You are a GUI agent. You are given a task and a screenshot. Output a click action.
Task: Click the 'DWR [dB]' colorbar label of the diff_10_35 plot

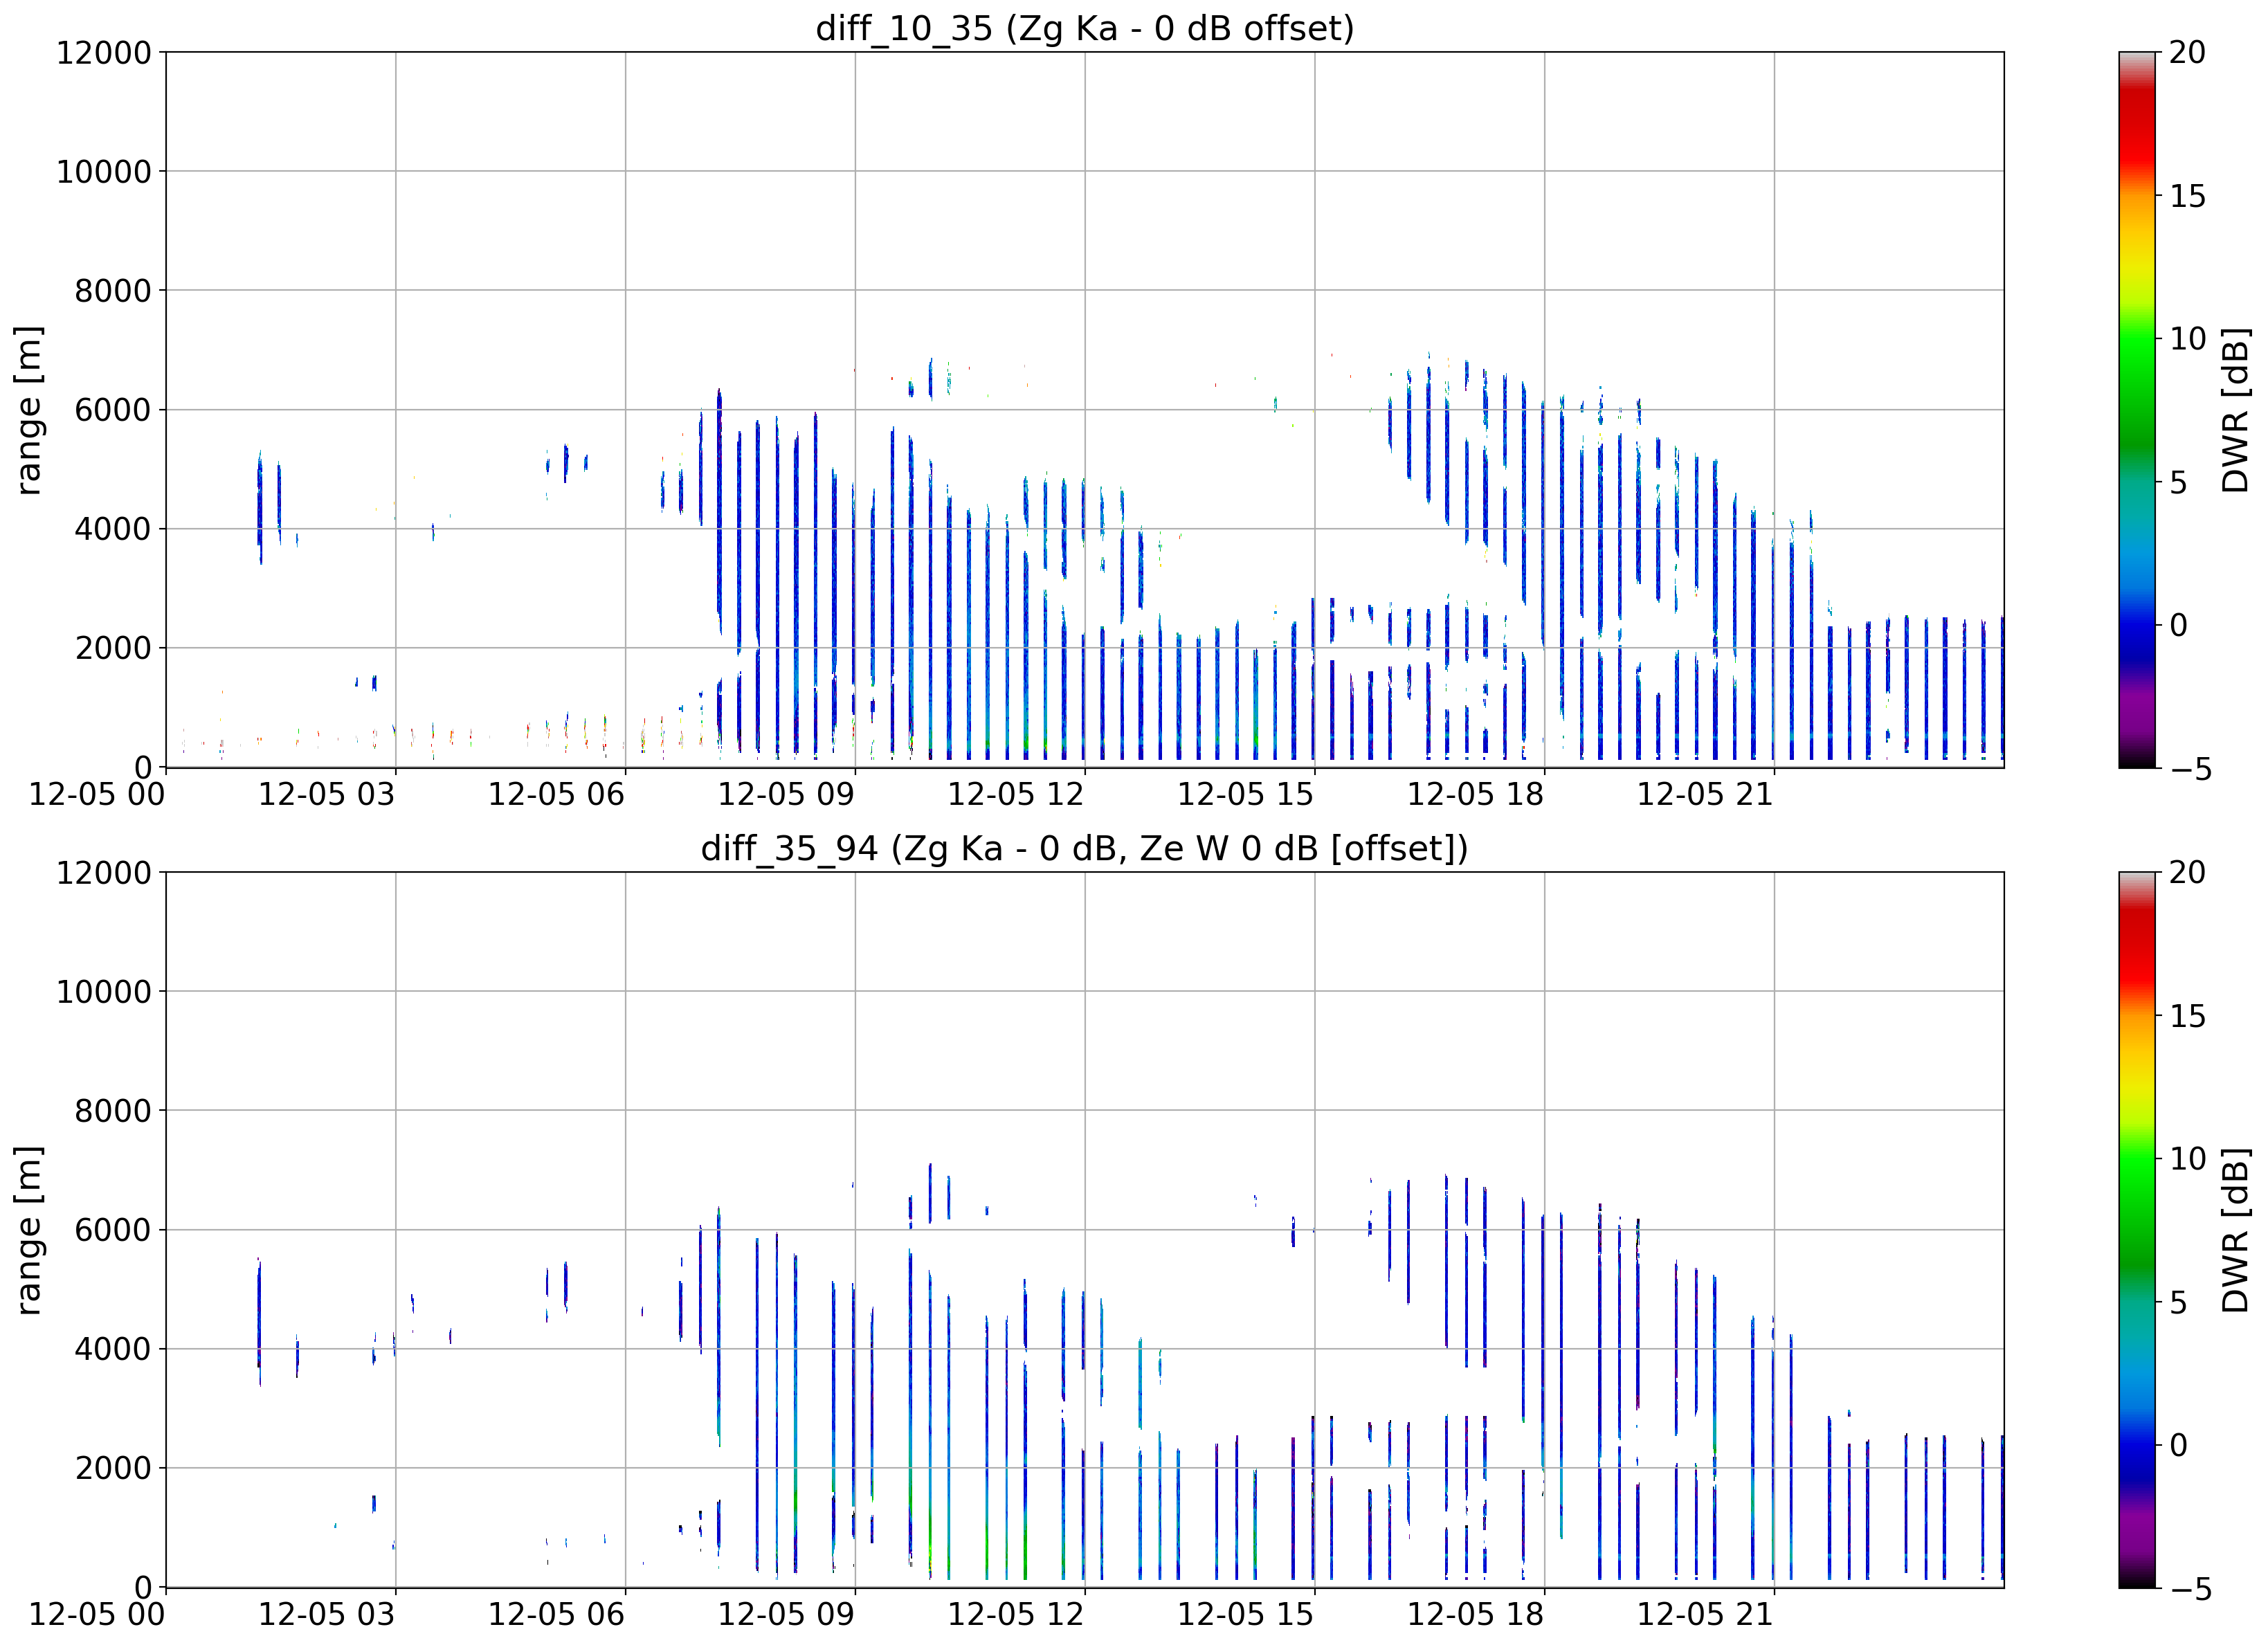2234,410
